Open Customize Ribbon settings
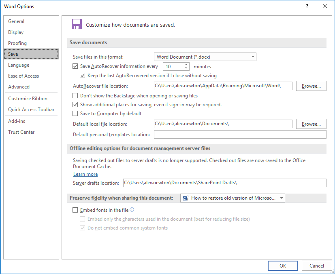 (x=31, y=99)
